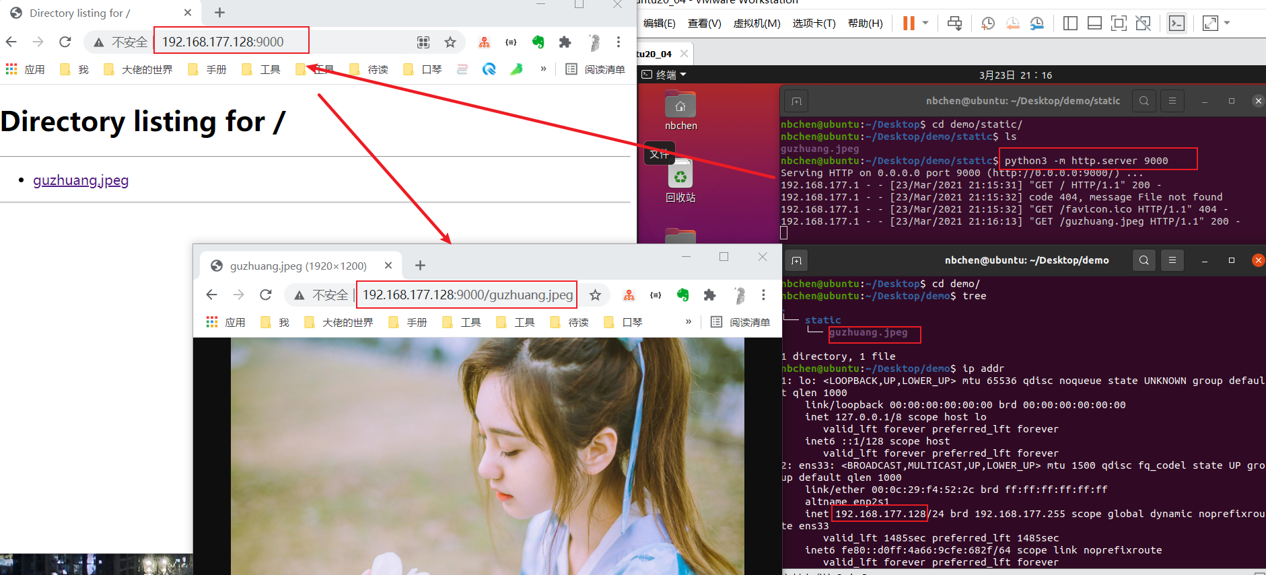Search in the ~/Desktop/demo terminal window
Viewport: 1266px width, 575px height.
pos(1144,260)
